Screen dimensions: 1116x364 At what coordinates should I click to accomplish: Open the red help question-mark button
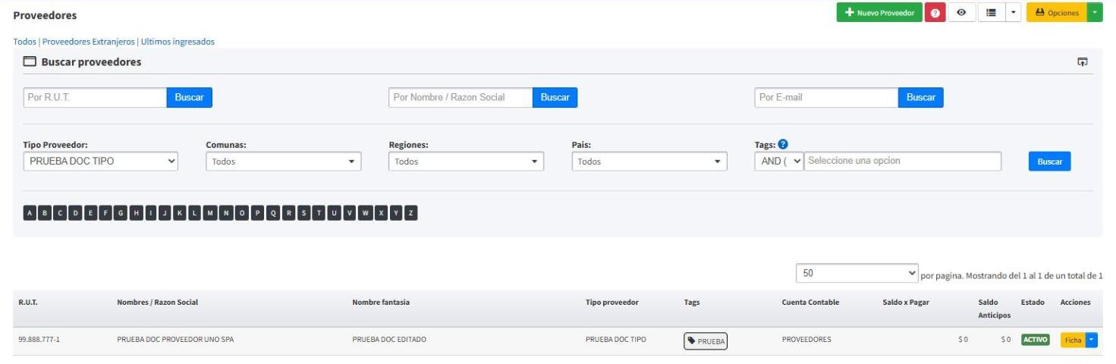[935, 13]
